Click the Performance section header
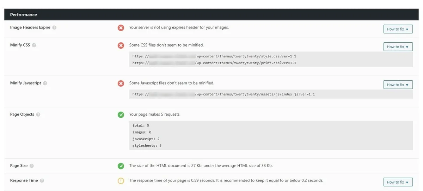The height and width of the screenshot is (191, 423). [x=24, y=15]
